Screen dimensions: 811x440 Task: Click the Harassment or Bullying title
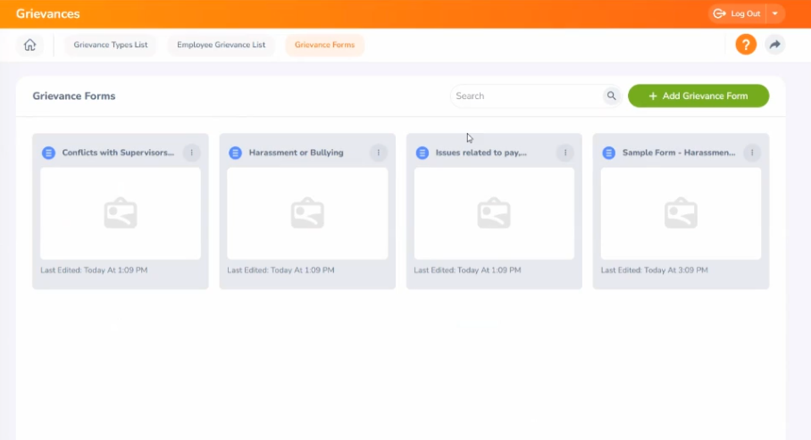(x=296, y=153)
